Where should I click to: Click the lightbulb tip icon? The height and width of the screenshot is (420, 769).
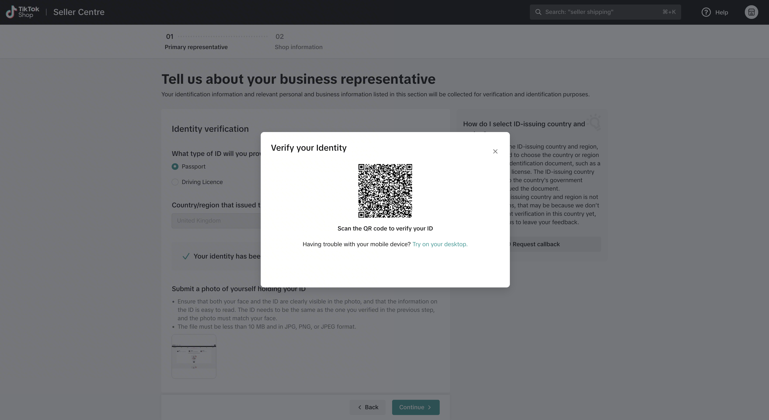click(594, 122)
